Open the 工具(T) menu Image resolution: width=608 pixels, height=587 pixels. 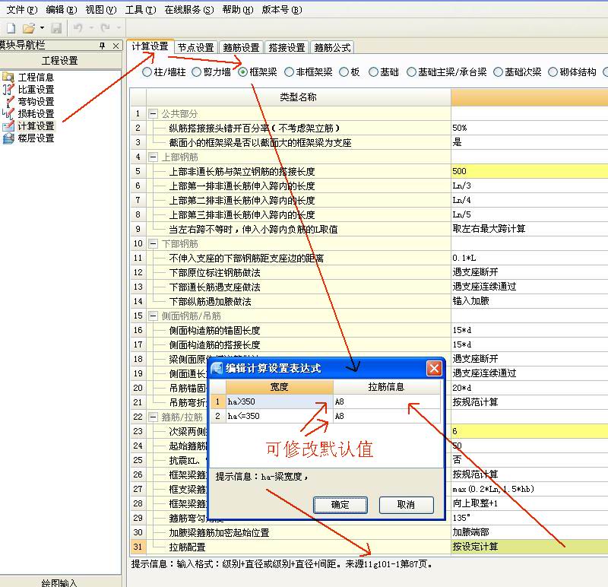tap(141, 10)
